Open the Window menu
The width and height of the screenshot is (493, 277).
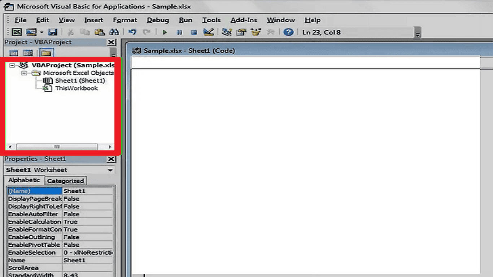click(281, 20)
